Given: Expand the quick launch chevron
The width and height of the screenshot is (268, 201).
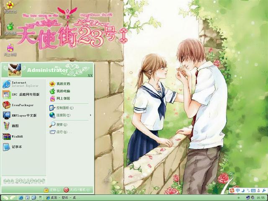Looking at the screenshot, I should tap(40, 197).
